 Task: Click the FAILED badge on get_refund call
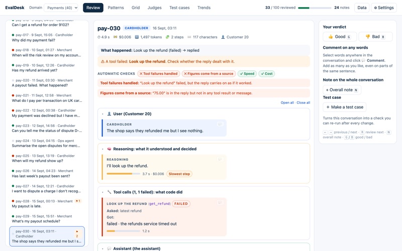[181, 204]
